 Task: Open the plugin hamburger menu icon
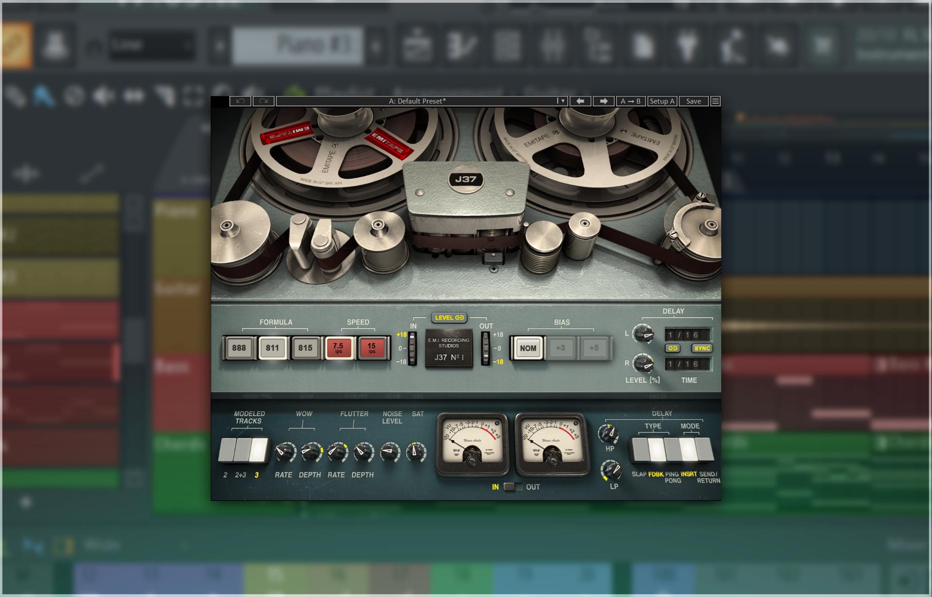pyautogui.click(x=715, y=101)
